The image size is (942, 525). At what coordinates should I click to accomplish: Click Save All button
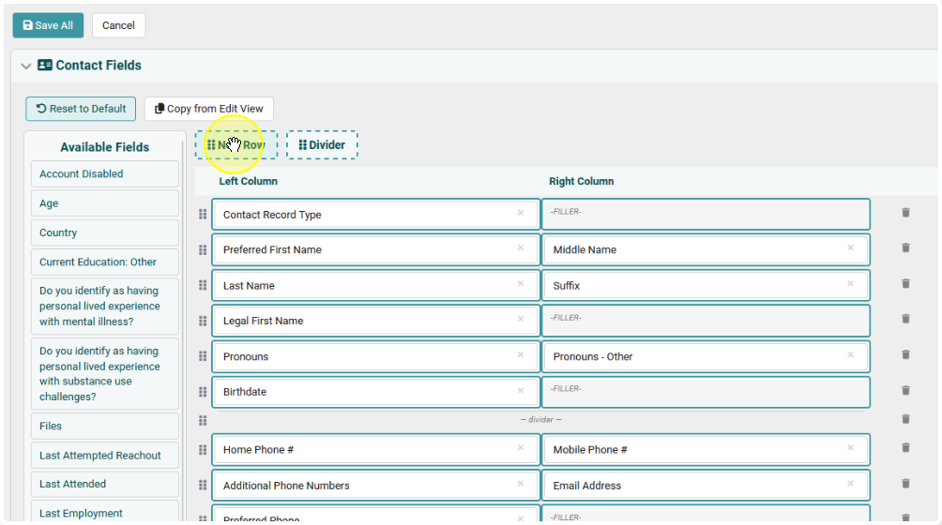(48, 25)
